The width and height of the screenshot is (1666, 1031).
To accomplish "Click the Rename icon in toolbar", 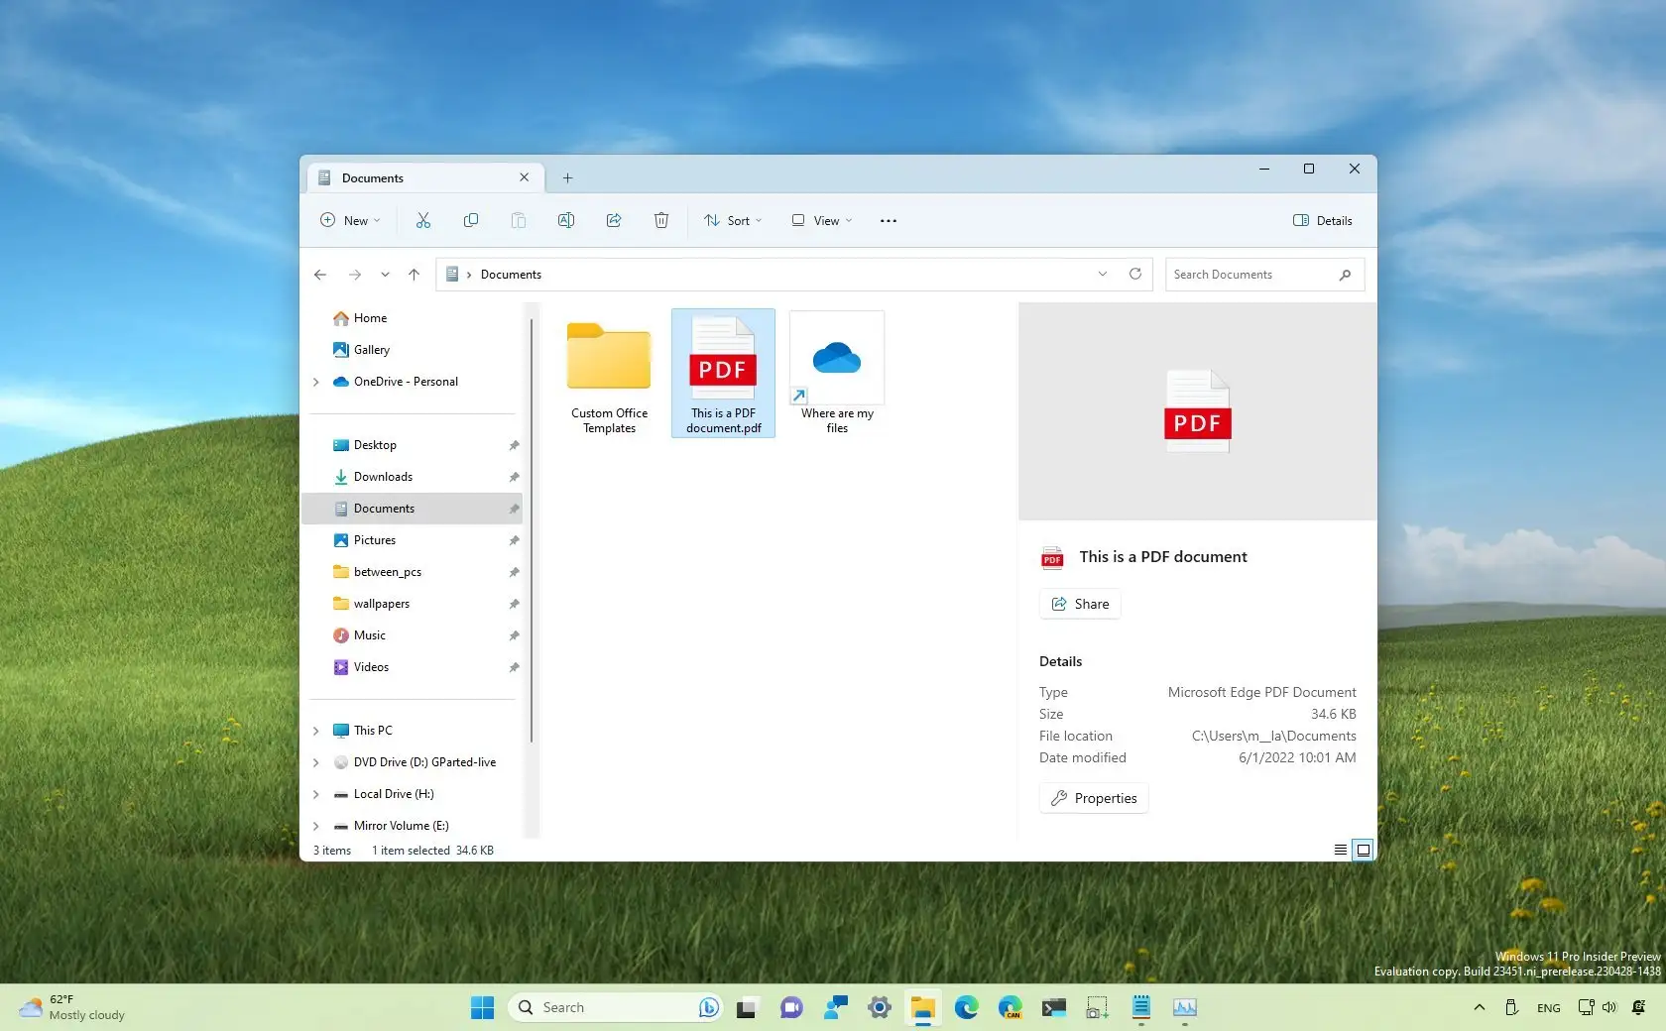I will tap(566, 220).
